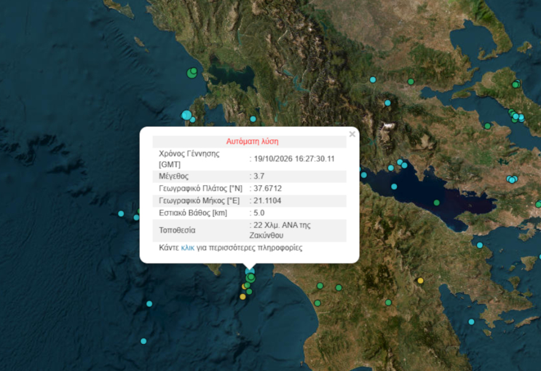Click the green marker in the Gulf of Corinth
Image resolution: width=541 pixels, height=371 pixels.
436,203
